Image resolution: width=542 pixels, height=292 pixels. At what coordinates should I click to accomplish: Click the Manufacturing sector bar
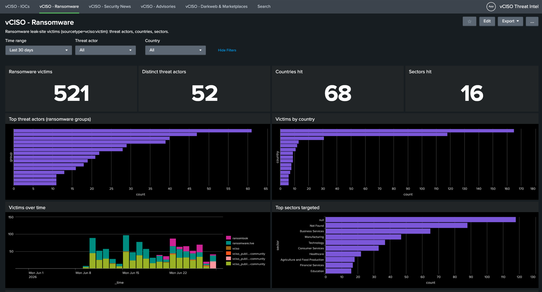click(363, 237)
